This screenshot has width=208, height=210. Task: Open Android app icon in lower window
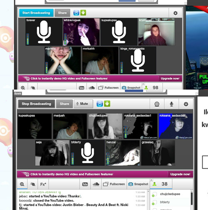pos(107,104)
